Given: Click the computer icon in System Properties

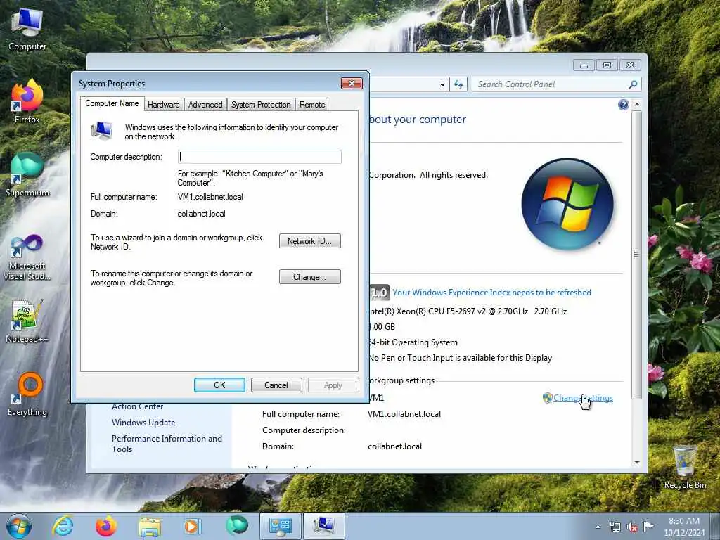Looking at the screenshot, I should (x=102, y=130).
